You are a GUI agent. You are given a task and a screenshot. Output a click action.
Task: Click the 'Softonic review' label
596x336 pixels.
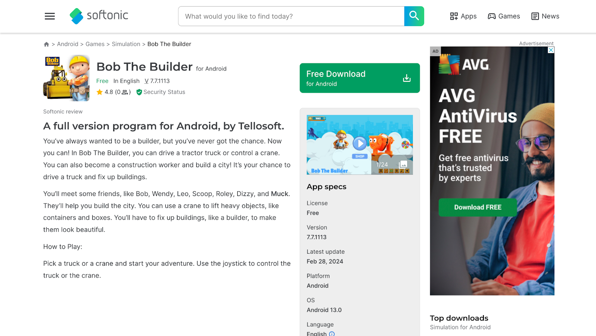click(63, 111)
